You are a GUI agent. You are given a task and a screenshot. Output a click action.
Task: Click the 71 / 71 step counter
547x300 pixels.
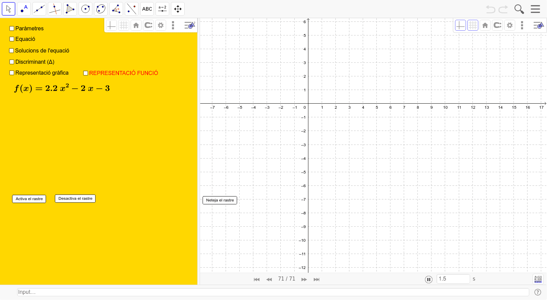pos(286,279)
